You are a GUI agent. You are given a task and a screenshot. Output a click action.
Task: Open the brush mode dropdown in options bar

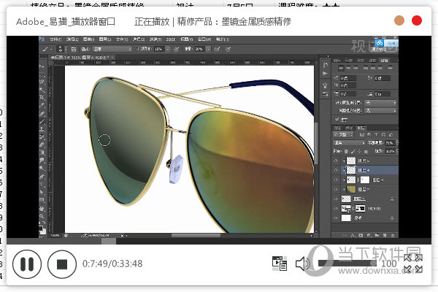112,49
